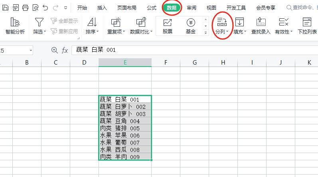The image size is (318, 177).
Task: Click the 分列 text-to-columns icon
Action: [222, 22]
